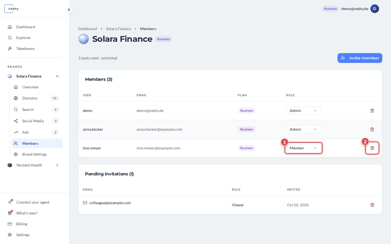The height and width of the screenshot is (244, 391).
Task: Click the Connect your agent link
Action: pyautogui.click(x=33, y=202)
